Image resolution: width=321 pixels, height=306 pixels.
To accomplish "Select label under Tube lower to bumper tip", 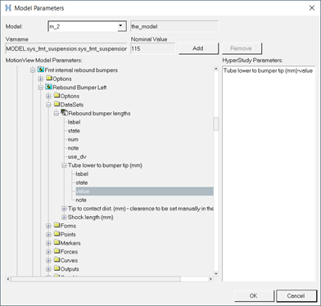I will point(82,174).
